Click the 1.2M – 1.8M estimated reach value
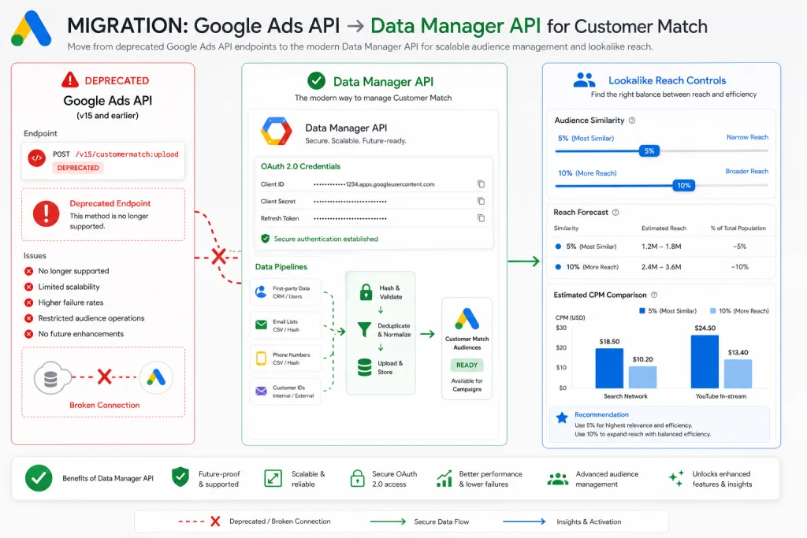807x538 pixels. [661, 247]
